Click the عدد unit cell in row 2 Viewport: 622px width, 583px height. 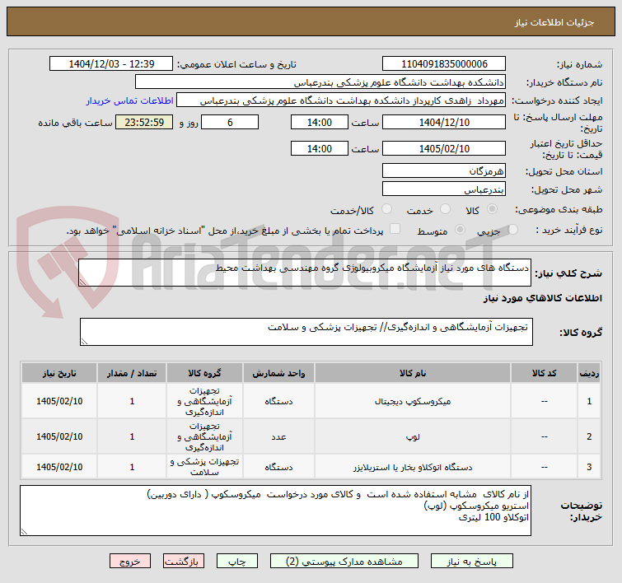tap(278, 436)
